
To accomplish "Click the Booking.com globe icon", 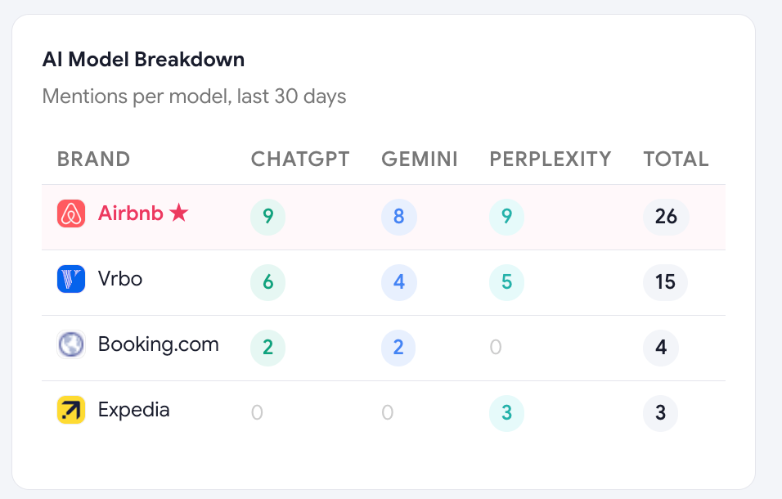I will pos(71,344).
